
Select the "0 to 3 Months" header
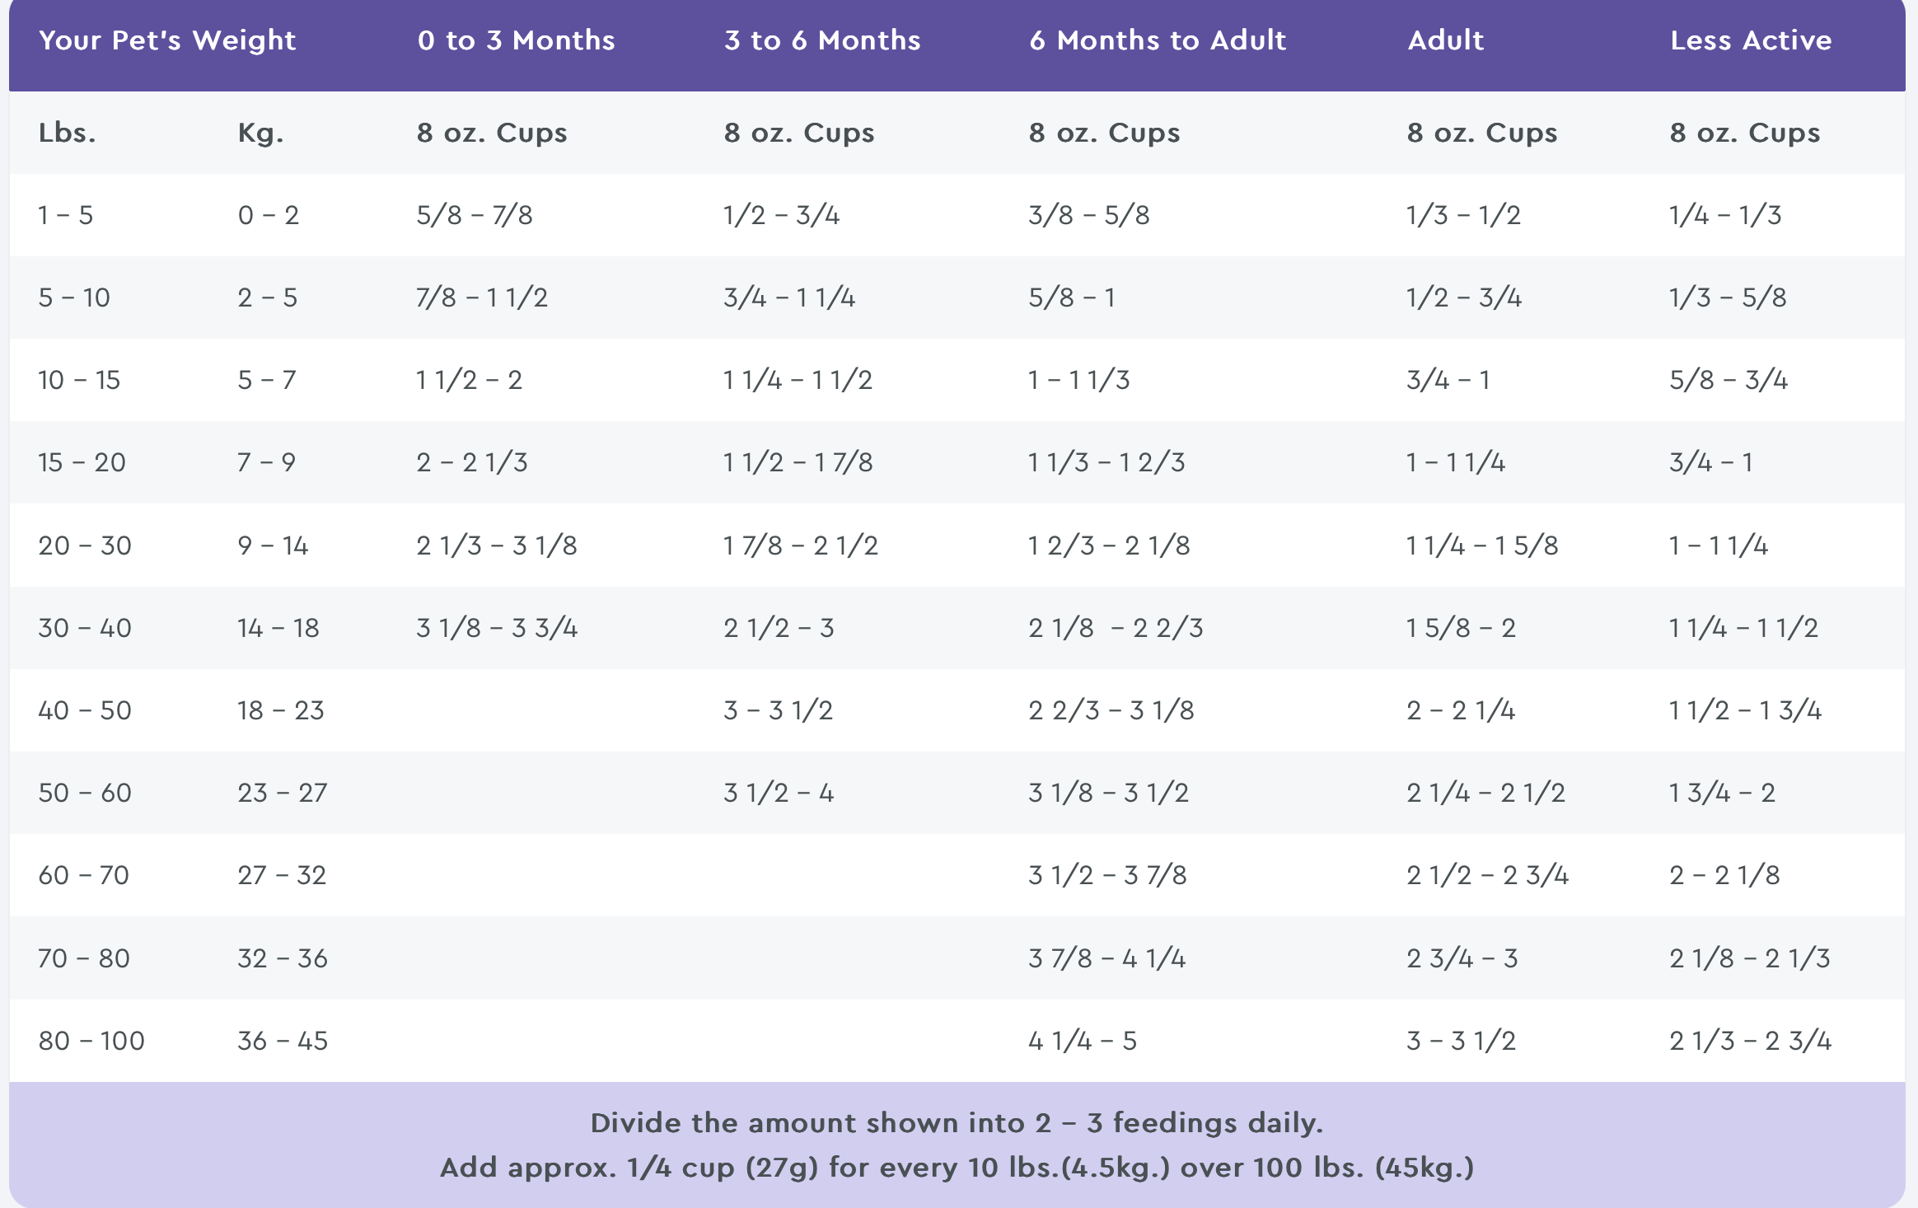(516, 40)
